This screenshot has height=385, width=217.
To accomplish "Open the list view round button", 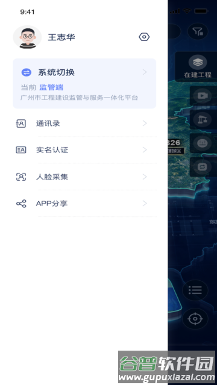I will click(195, 290).
